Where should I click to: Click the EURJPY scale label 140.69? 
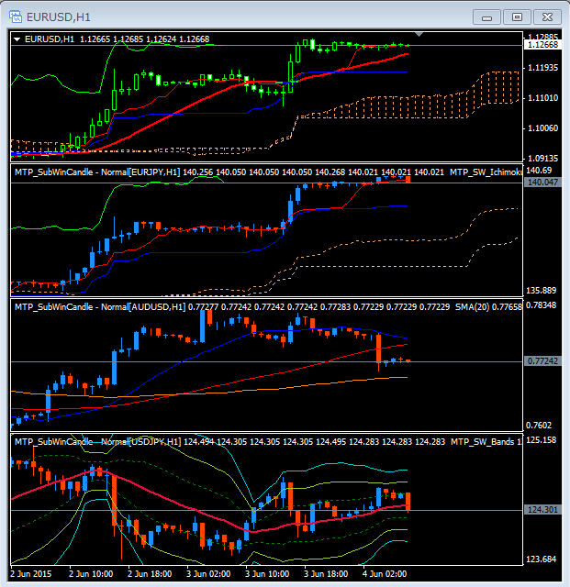(539, 171)
